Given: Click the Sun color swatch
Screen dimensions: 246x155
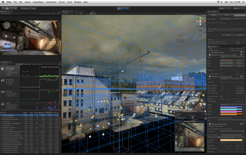Looking at the screenshot, I should click(231, 140).
